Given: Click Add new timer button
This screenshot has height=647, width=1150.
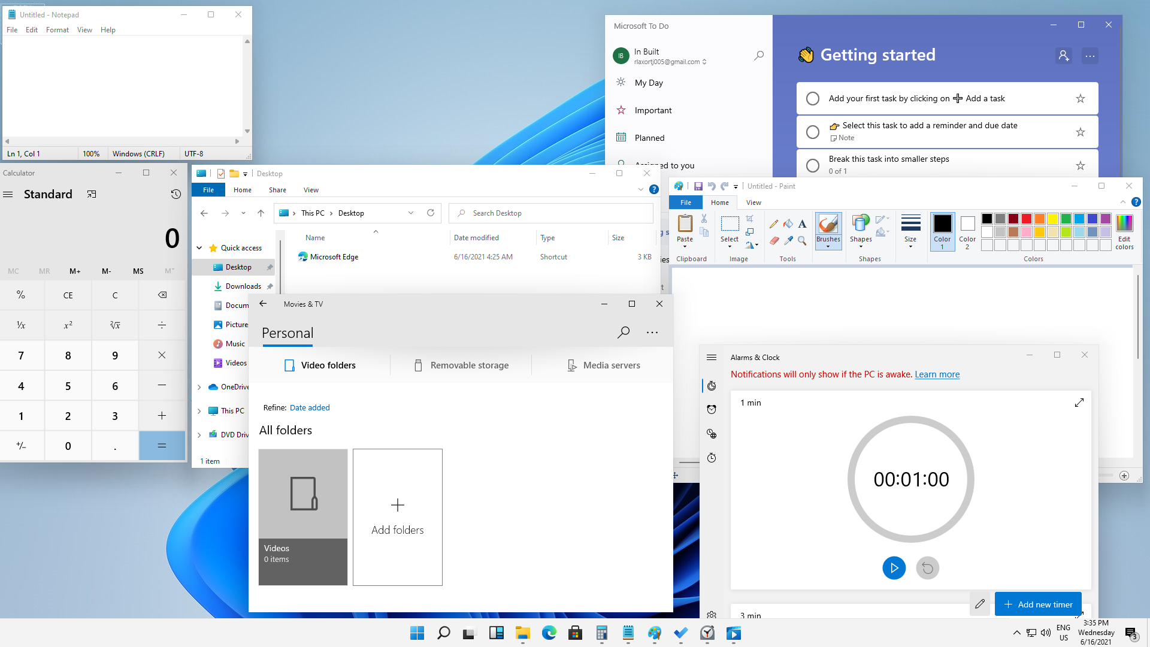Looking at the screenshot, I should 1038,604.
